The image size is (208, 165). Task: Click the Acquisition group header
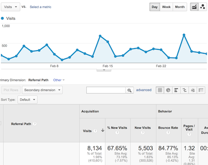(90, 111)
